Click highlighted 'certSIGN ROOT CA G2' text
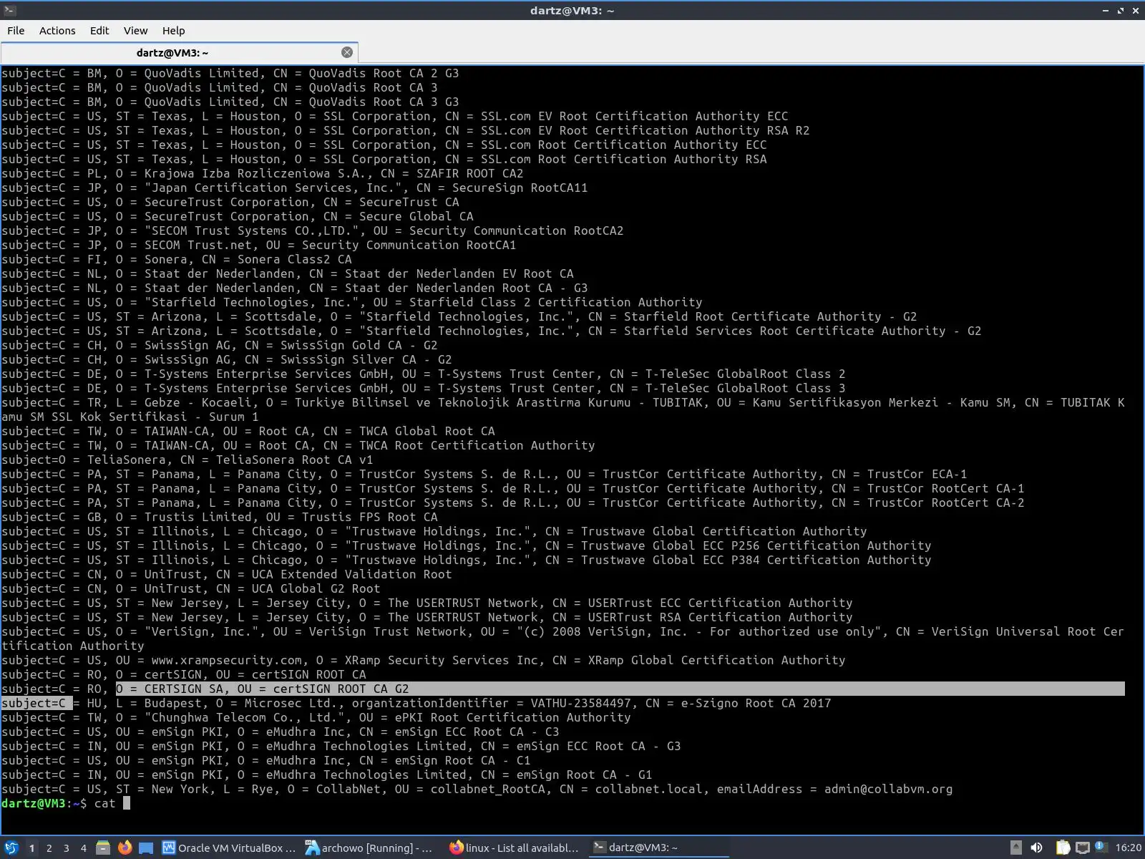The height and width of the screenshot is (859, 1145). (341, 689)
